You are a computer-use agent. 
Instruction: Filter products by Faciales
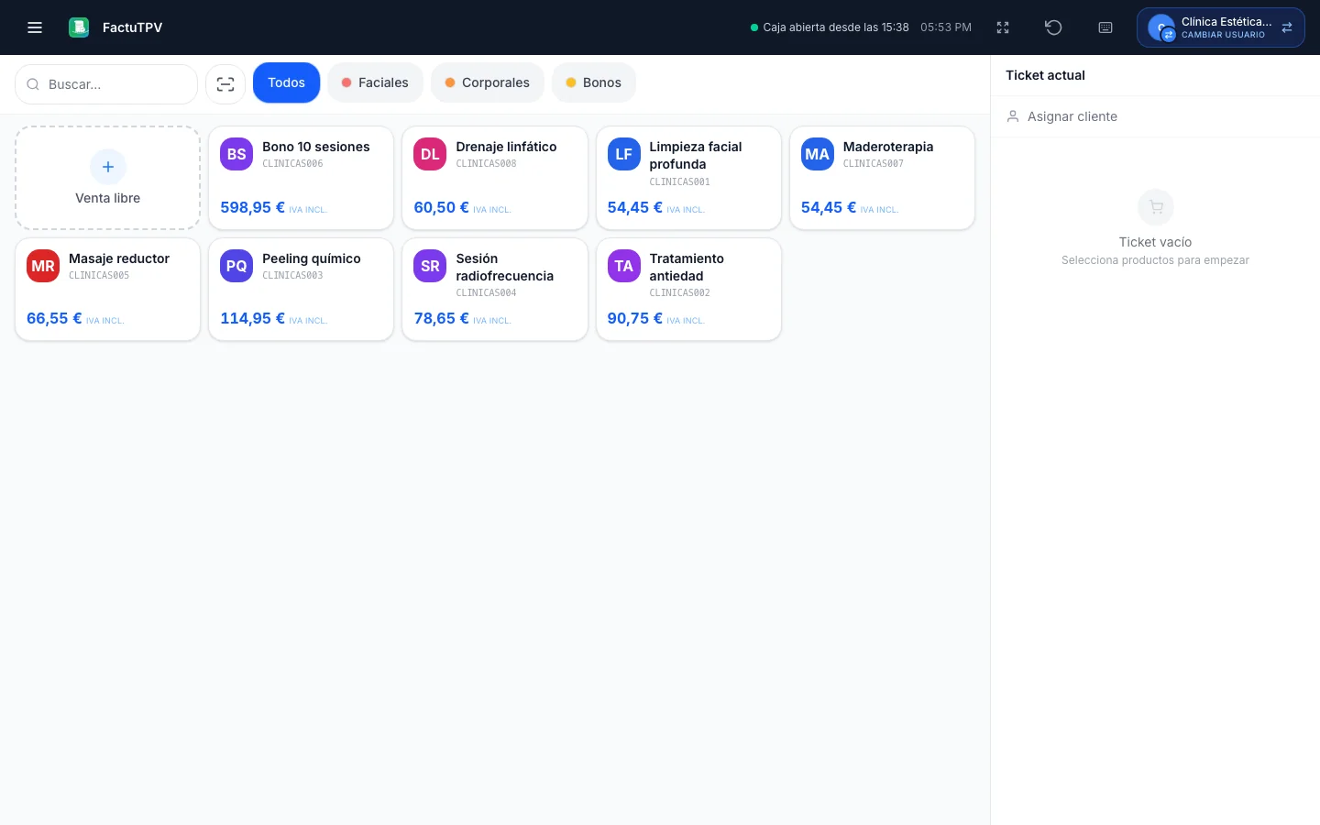375,82
